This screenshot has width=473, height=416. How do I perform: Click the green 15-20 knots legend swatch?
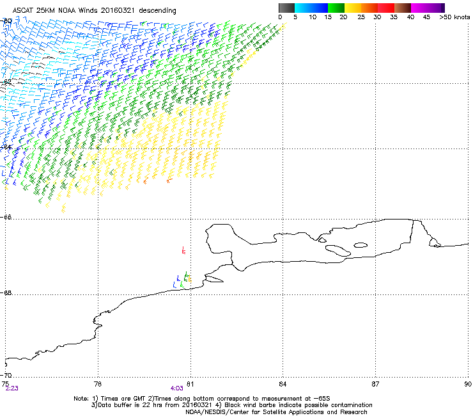tap(336, 8)
